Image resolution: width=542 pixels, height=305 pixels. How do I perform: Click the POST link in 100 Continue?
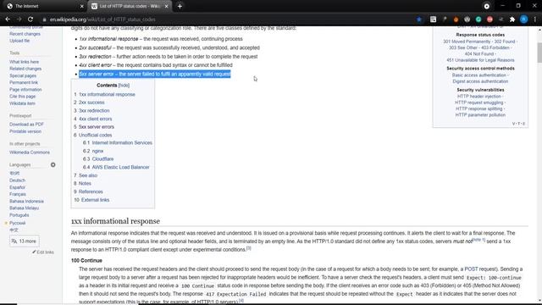coord(471,269)
